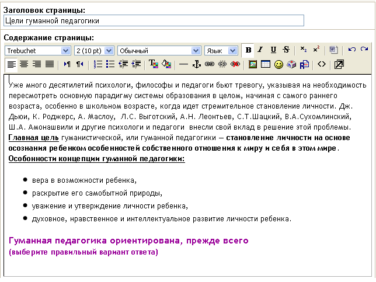Toggle HTML source code view

point(321,64)
